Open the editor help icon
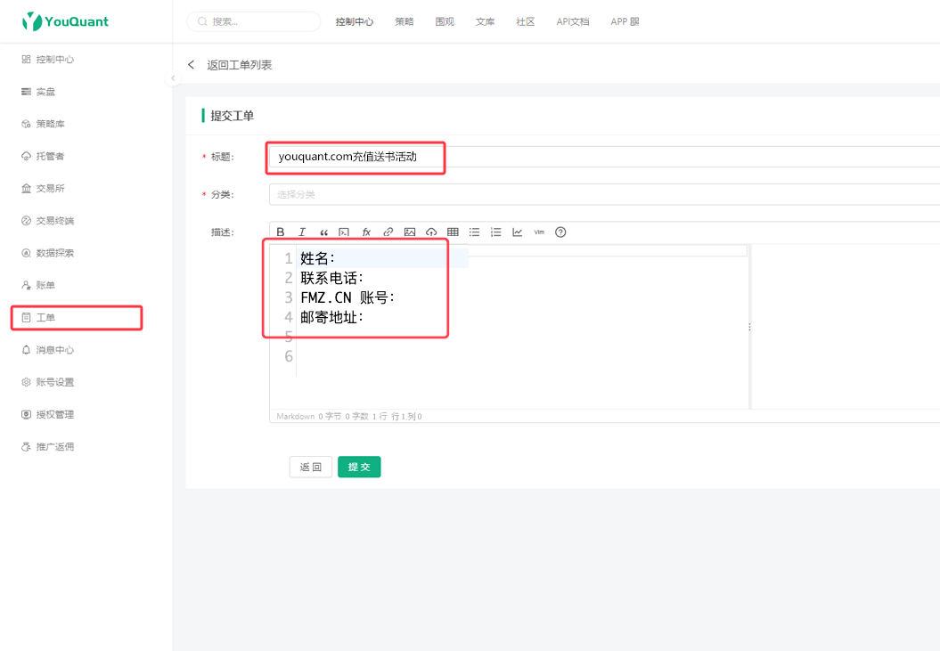 pos(560,232)
